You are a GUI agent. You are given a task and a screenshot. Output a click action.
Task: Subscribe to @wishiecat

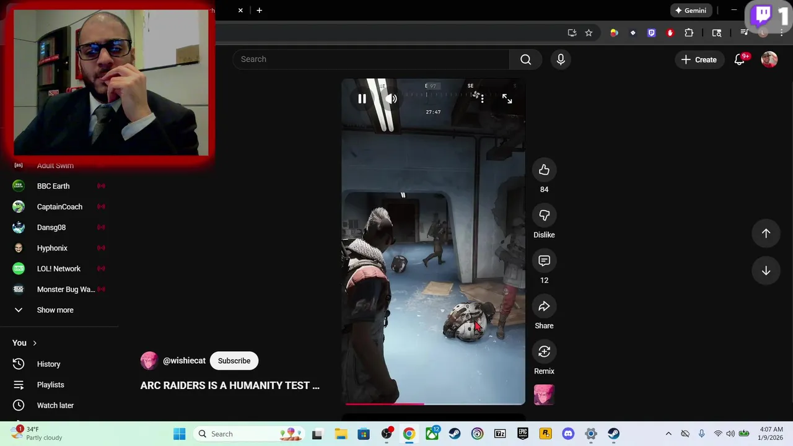[234, 361]
